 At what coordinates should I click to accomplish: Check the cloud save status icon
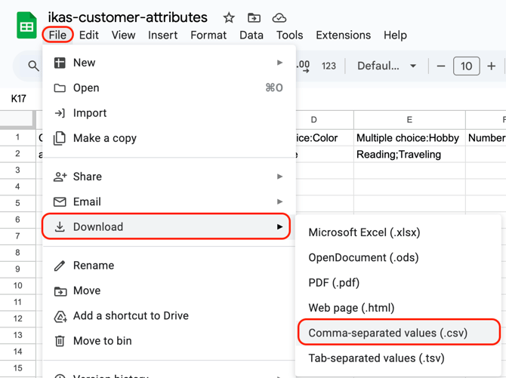coord(279,17)
